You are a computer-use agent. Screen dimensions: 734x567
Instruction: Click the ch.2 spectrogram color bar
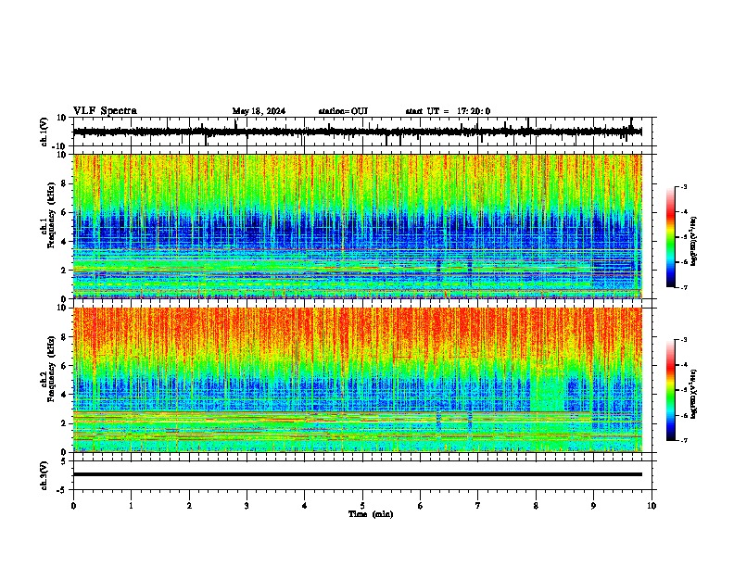point(671,390)
